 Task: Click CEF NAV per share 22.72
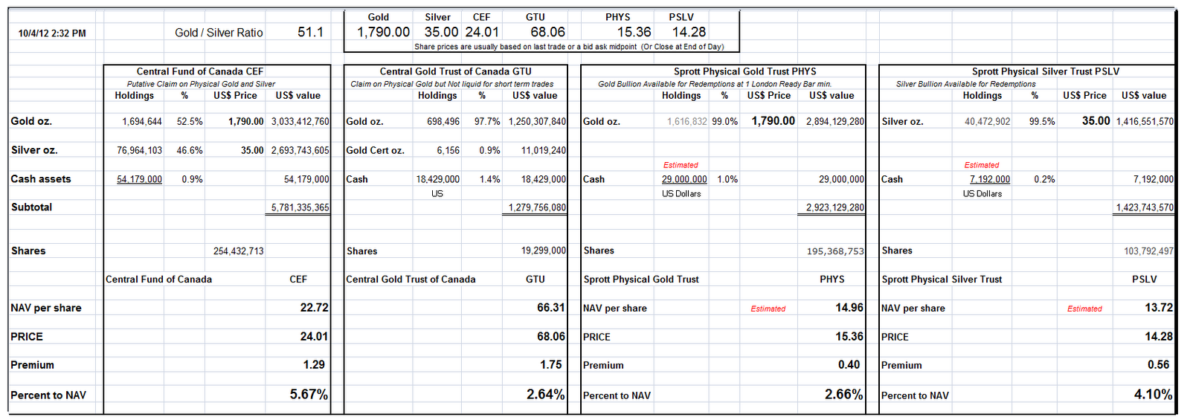point(315,308)
